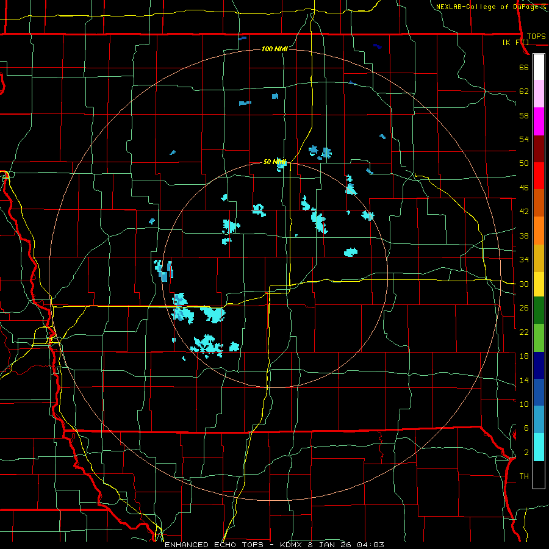Select the light green legend swatch
Image resolution: width=549 pixels, height=549 pixels.
pyautogui.click(x=539, y=338)
